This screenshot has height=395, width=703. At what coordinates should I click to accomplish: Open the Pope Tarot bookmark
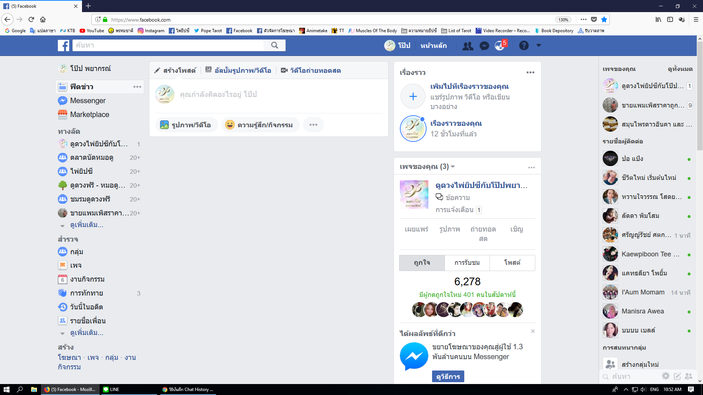208,31
